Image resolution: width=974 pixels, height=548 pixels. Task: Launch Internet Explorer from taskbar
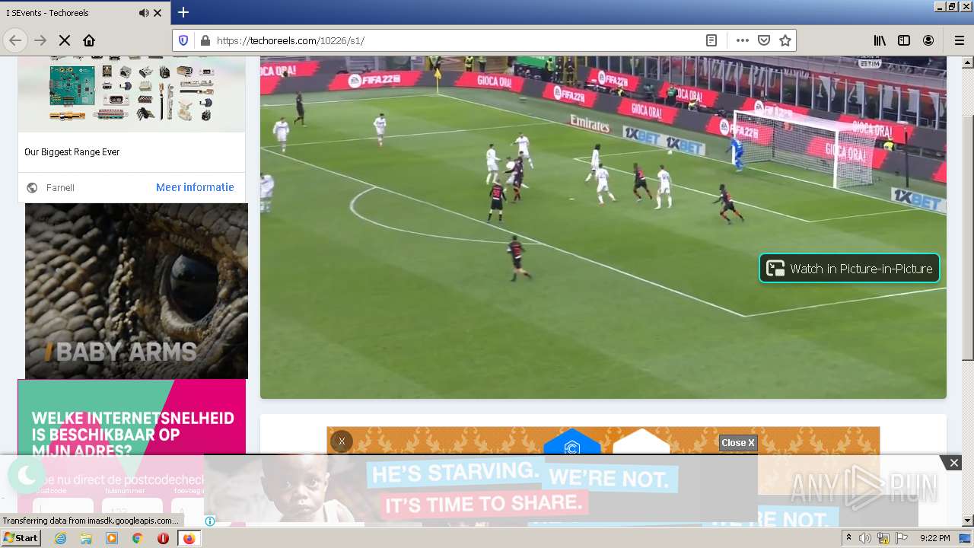tap(61, 538)
